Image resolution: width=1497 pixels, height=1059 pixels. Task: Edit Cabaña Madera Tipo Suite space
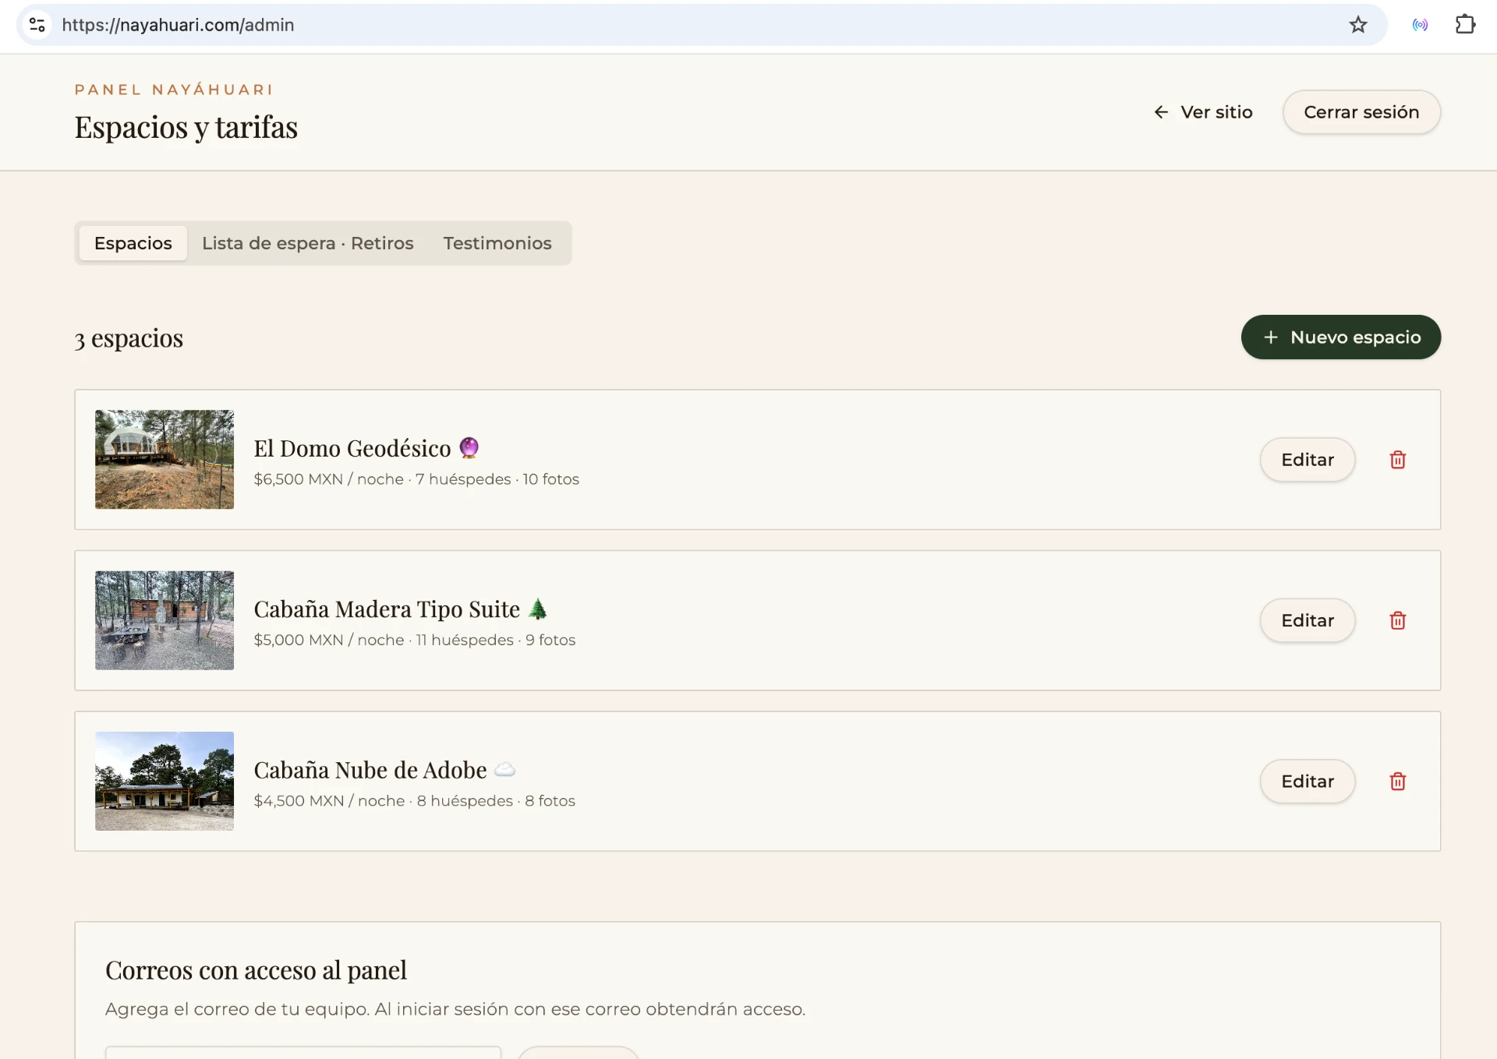point(1308,620)
